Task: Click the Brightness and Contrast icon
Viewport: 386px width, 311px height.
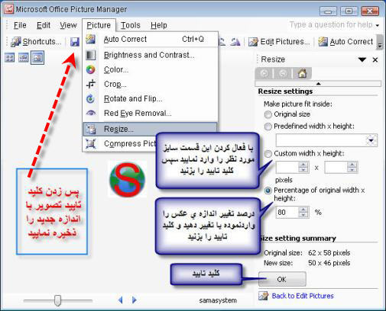Action: [90, 55]
